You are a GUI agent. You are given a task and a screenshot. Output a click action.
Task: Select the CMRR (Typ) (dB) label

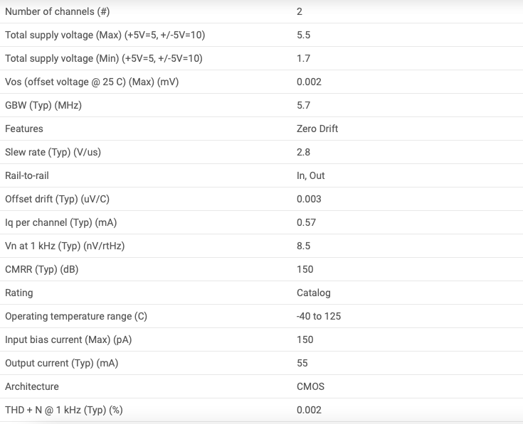click(42, 269)
